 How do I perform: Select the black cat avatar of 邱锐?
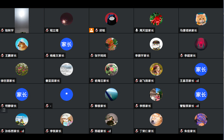coord(111,19)
